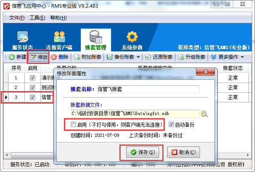Click the 删除 red delete button

pyautogui.click(x=59, y=57)
